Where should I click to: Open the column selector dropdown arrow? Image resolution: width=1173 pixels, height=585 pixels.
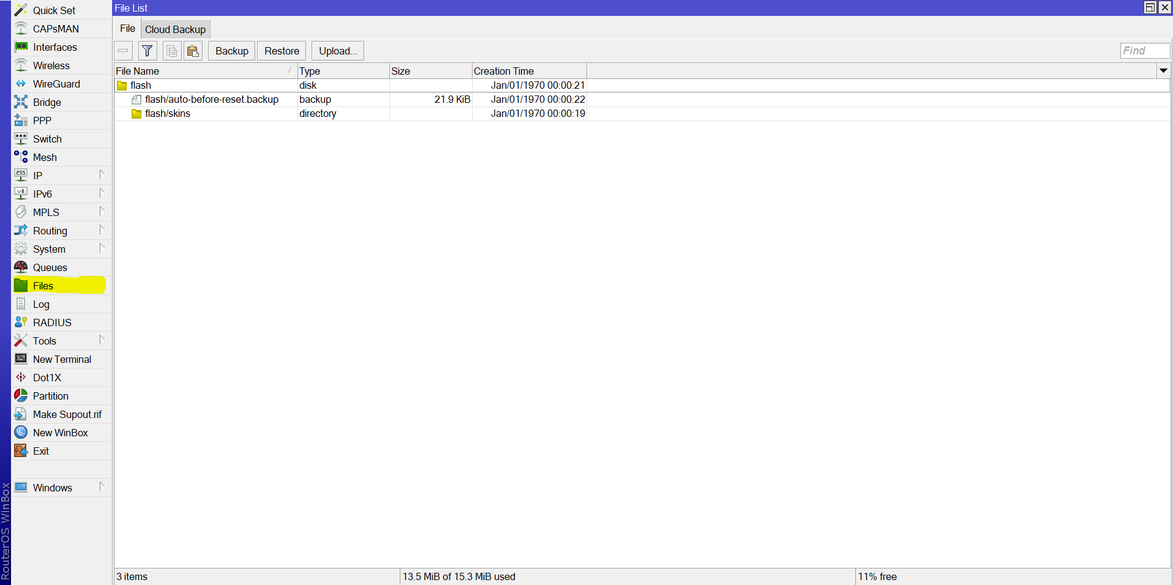pos(1163,71)
